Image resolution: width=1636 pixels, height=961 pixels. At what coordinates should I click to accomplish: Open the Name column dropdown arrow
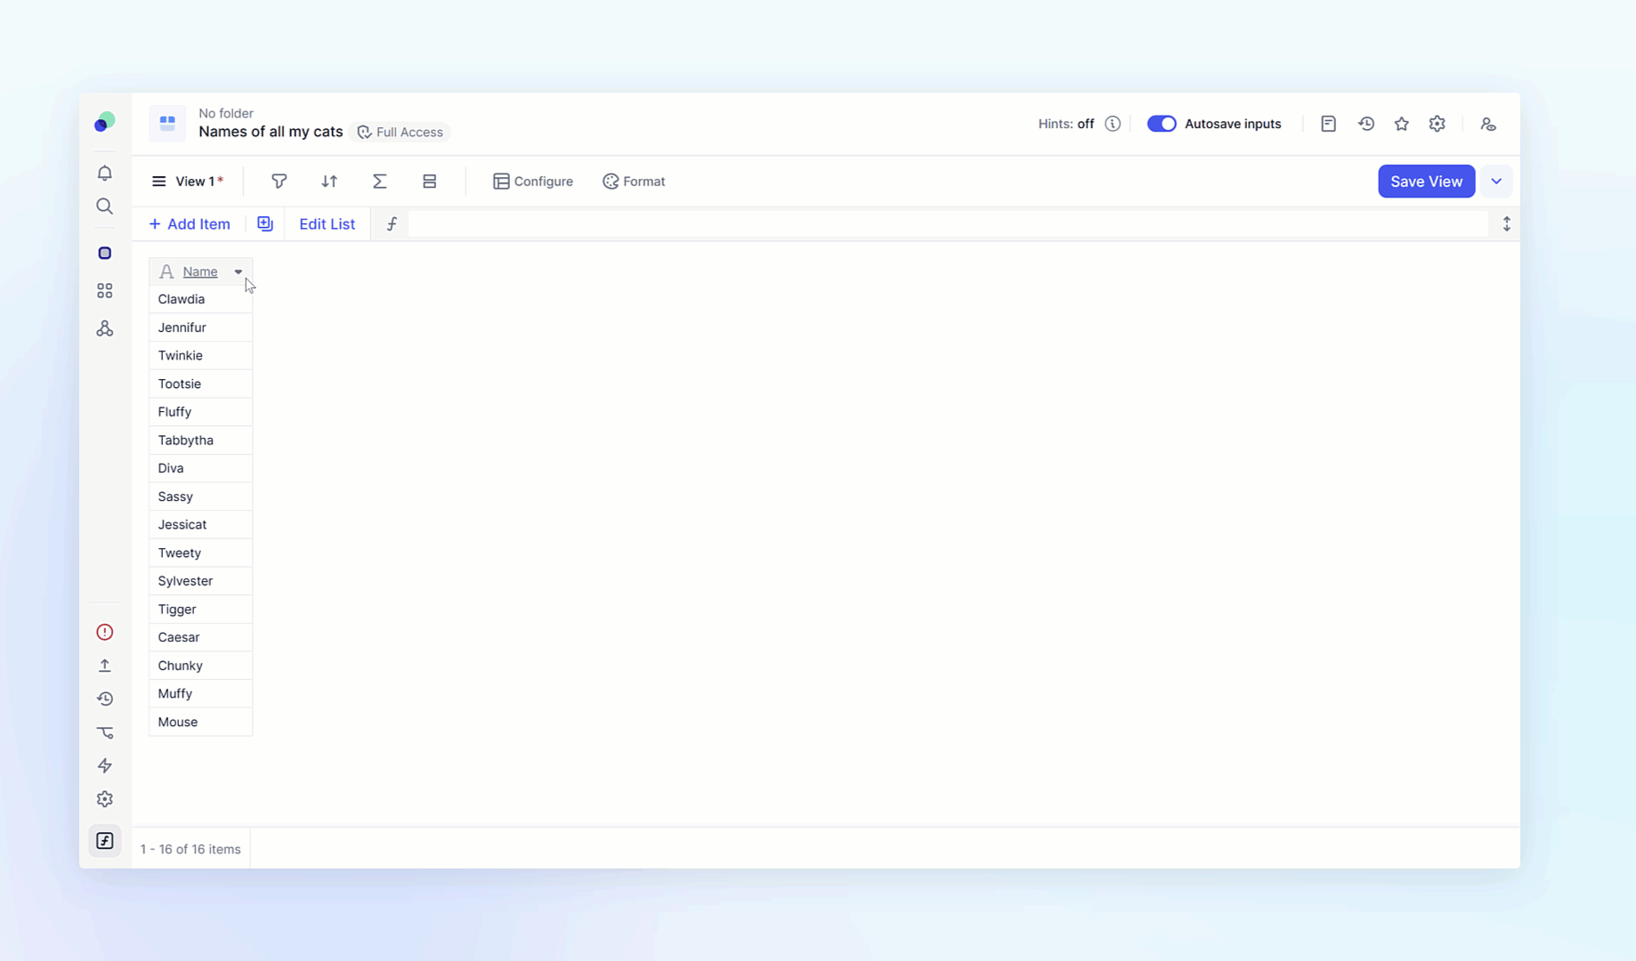coord(238,272)
